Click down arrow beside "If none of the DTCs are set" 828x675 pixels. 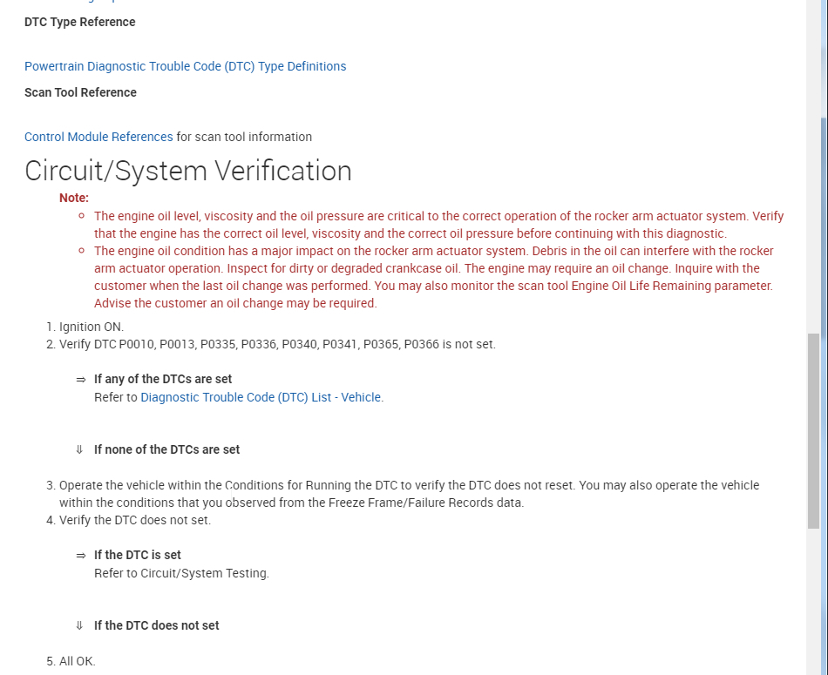79,450
